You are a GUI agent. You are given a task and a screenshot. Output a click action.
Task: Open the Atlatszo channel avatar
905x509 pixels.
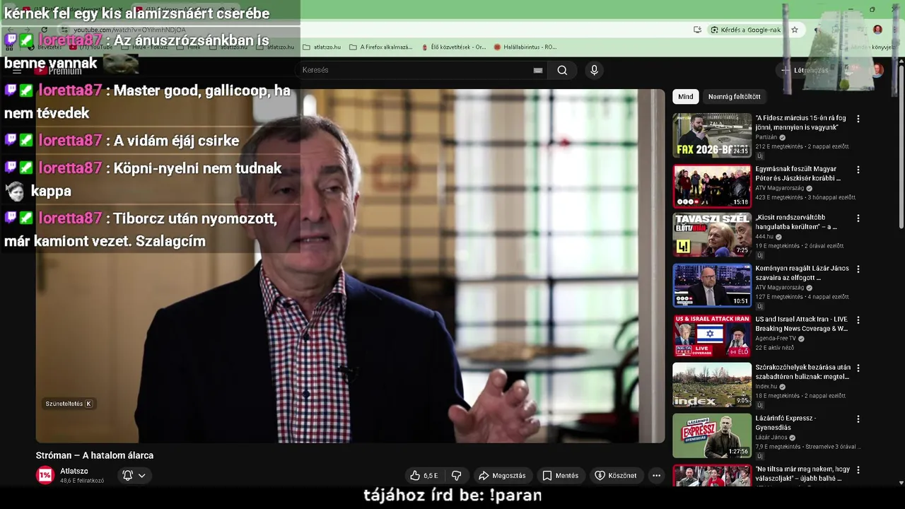[45, 476]
